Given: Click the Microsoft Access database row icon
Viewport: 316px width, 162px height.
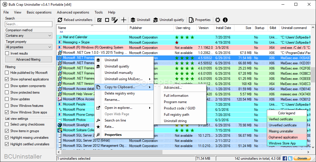Looking at the screenshot, I should 60,89.
